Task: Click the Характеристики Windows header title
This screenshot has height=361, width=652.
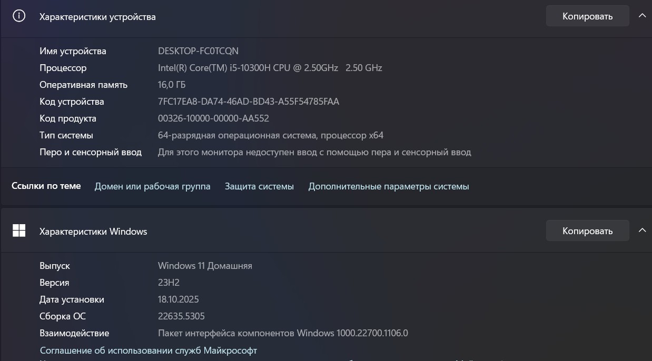Action: pyautogui.click(x=93, y=232)
